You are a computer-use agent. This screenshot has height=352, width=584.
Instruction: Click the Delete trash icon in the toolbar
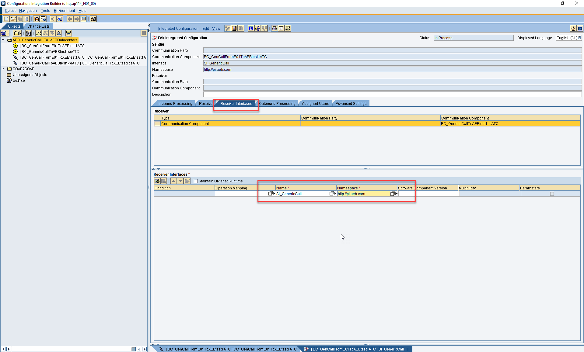click(x=26, y=19)
